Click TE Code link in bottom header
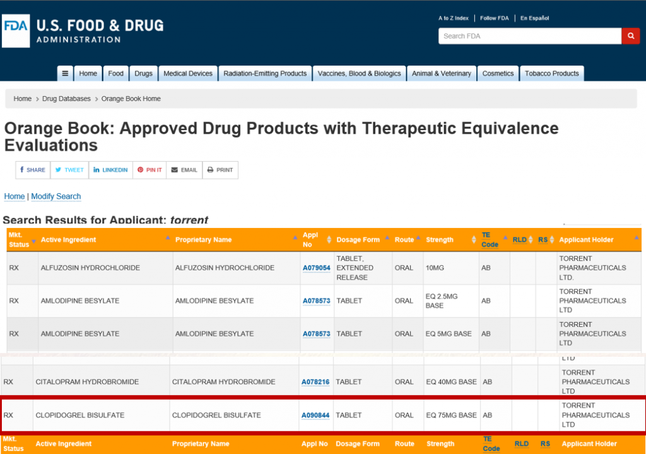The height and width of the screenshot is (454, 646). tap(491, 444)
